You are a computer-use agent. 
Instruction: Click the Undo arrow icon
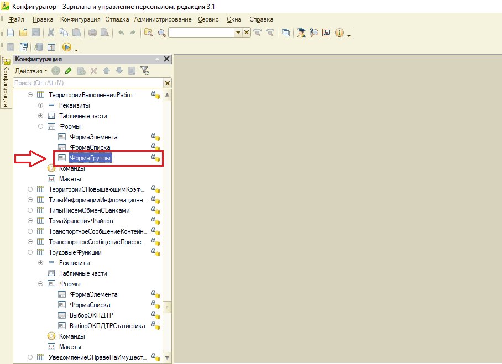121,33
